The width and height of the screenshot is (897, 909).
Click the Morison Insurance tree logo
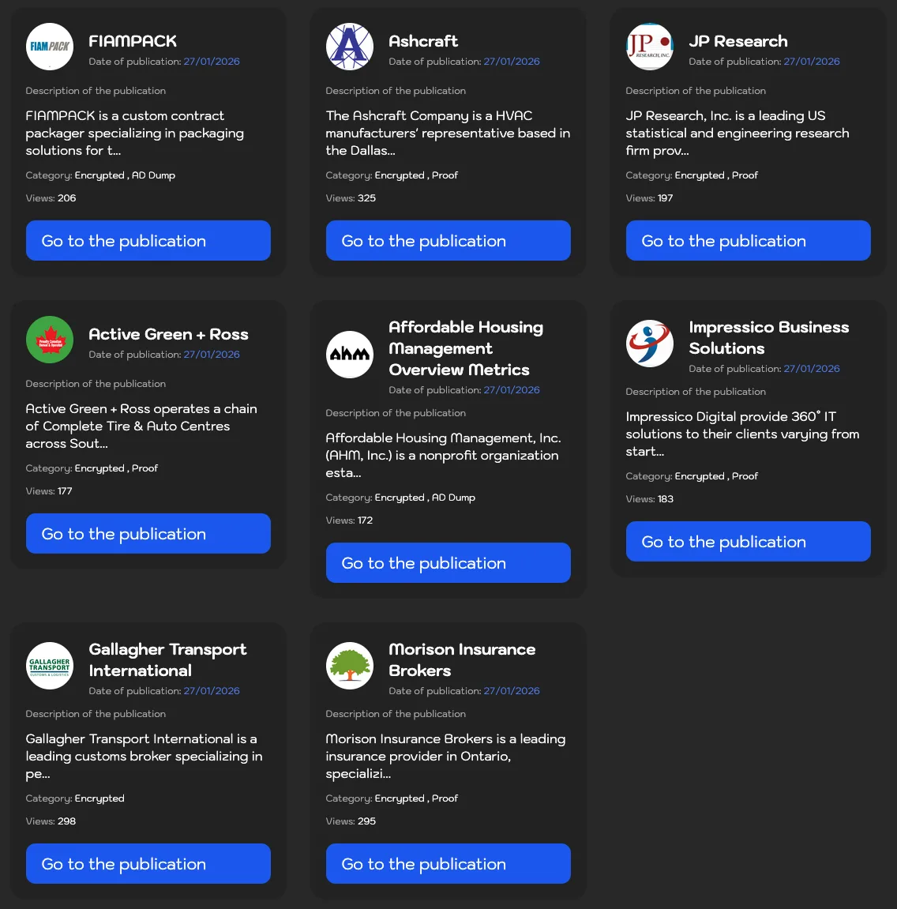350,666
